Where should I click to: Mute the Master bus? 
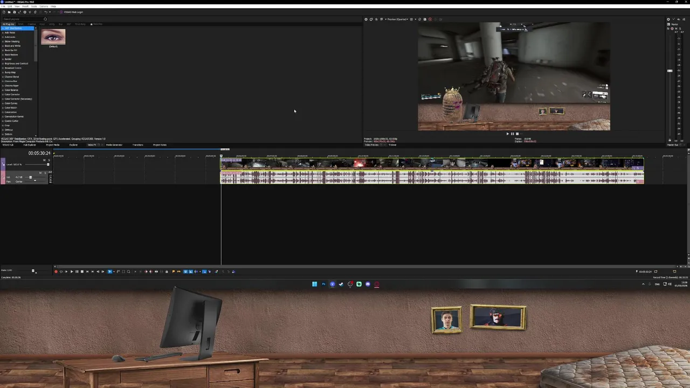tap(676, 29)
